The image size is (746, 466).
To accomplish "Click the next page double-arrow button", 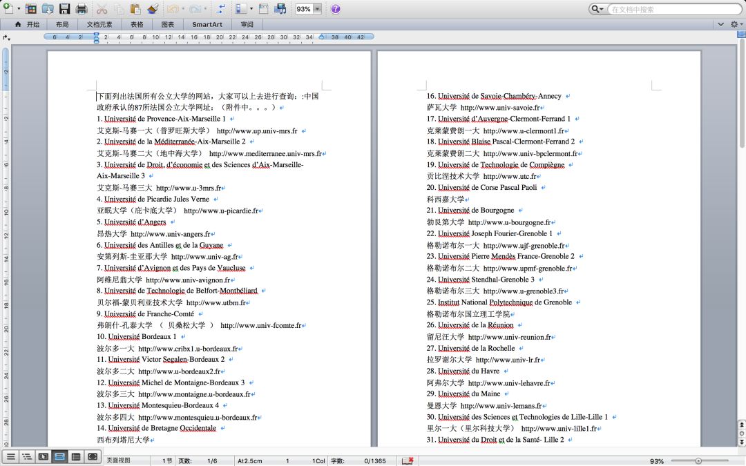I will tap(741, 443).
